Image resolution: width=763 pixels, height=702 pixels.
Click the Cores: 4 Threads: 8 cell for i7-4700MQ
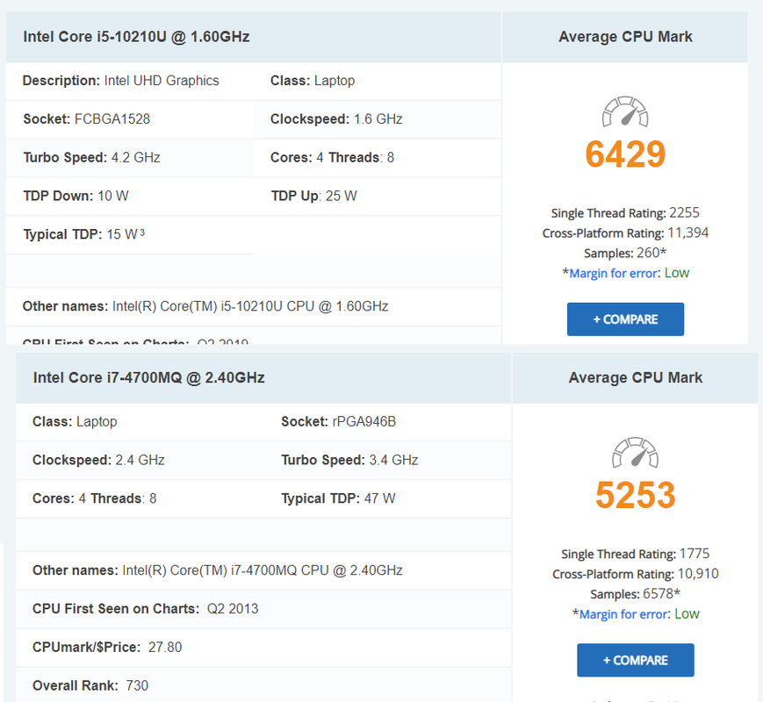140,498
